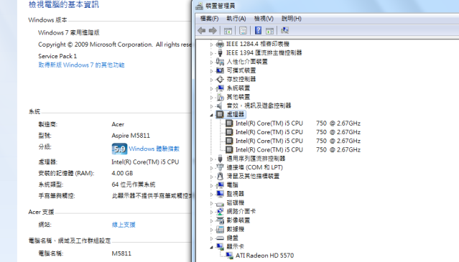The image size is (459, 262).
Task: Open the Windows 體驗指數 link
Action: tap(154, 149)
